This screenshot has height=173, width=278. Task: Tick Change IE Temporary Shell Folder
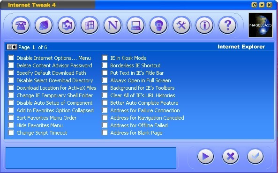[11, 95]
